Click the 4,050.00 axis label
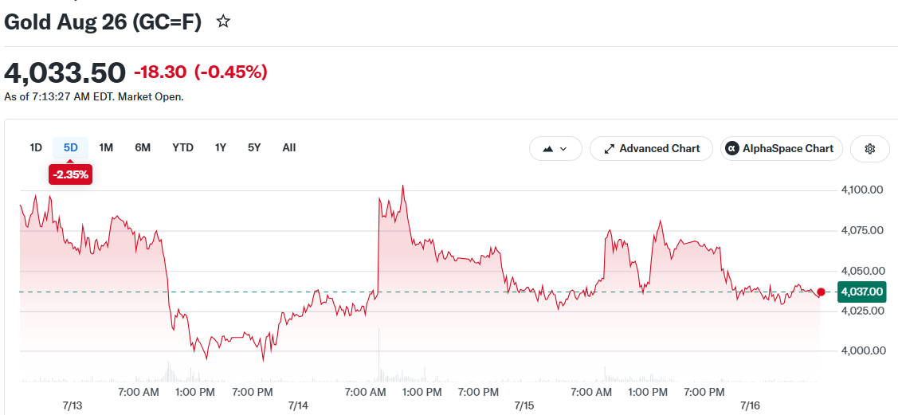Screen dimensions: 898x415 click(x=862, y=270)
